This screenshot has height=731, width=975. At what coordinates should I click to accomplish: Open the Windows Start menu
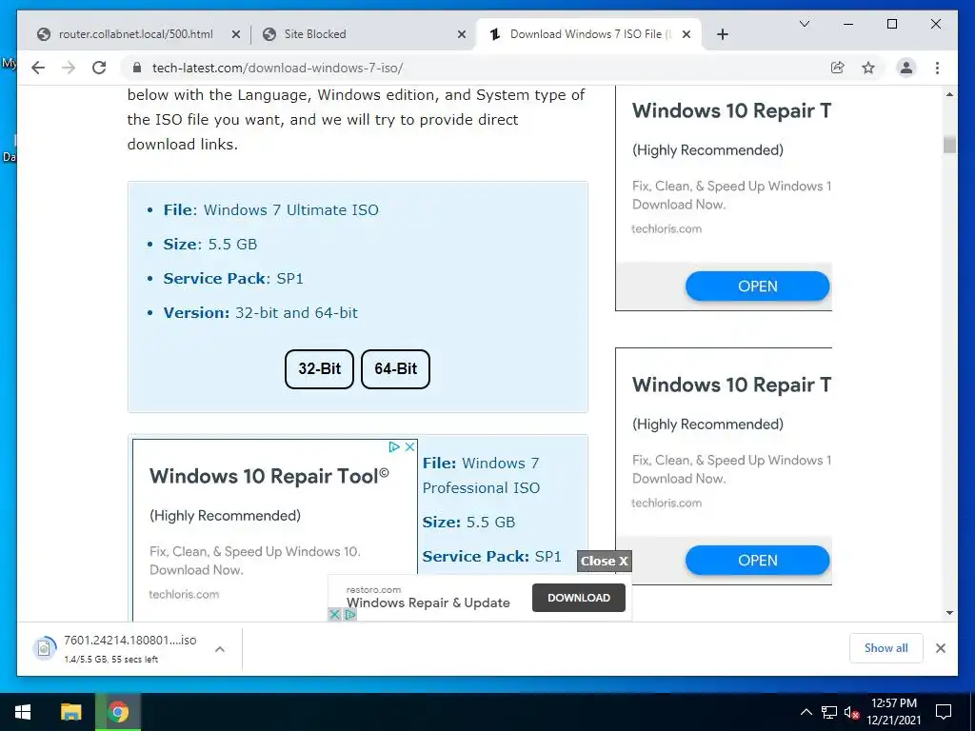[x=23, y=712]
